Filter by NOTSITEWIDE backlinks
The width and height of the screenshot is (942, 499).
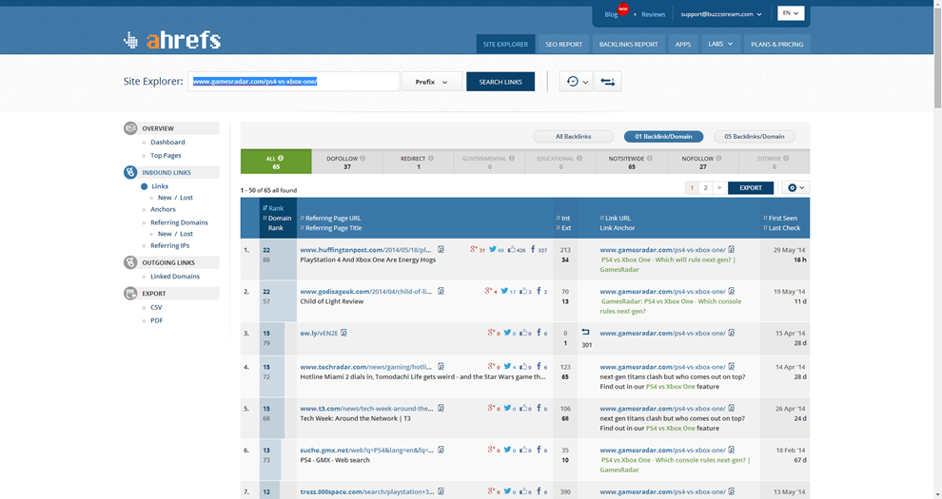coord(632,162)
